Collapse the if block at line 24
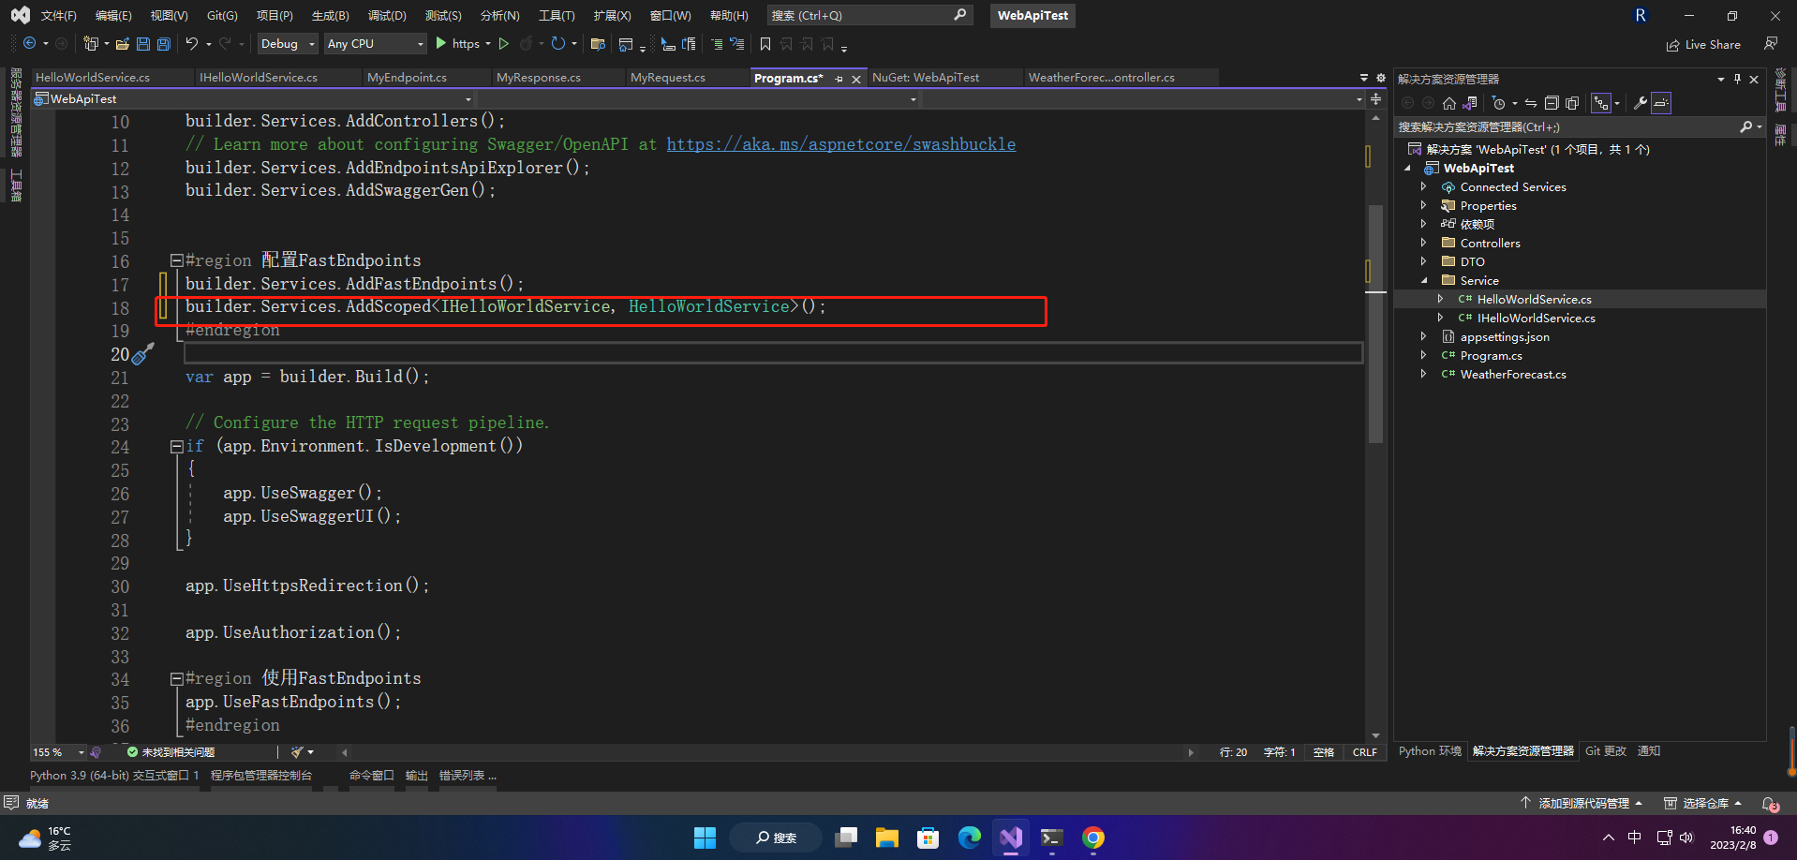Screen dimensions: 1797x860 pos(176,447)
